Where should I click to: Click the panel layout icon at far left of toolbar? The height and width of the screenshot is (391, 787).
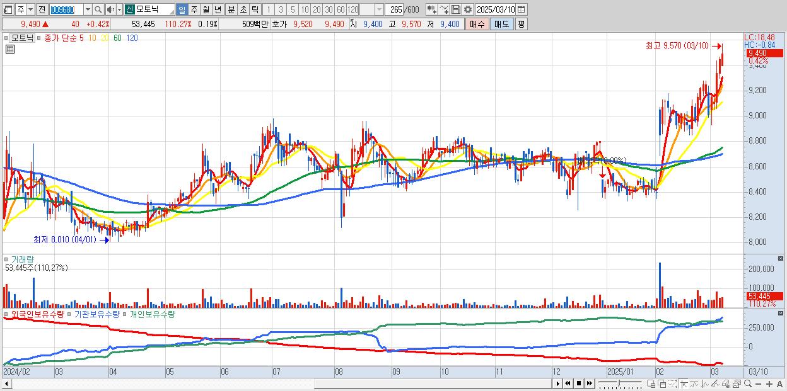7,9
